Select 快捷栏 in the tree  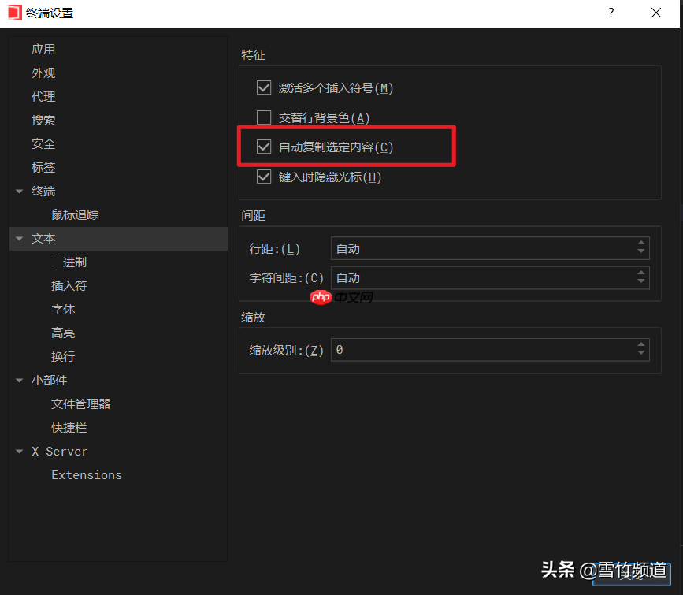click(x=69, y=428)
